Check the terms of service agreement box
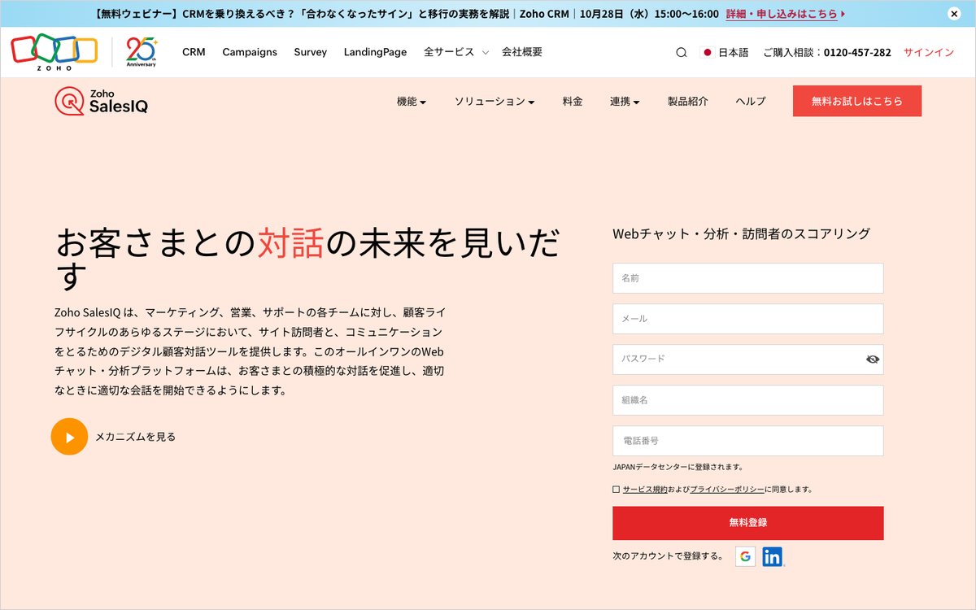 click(616, 490)
